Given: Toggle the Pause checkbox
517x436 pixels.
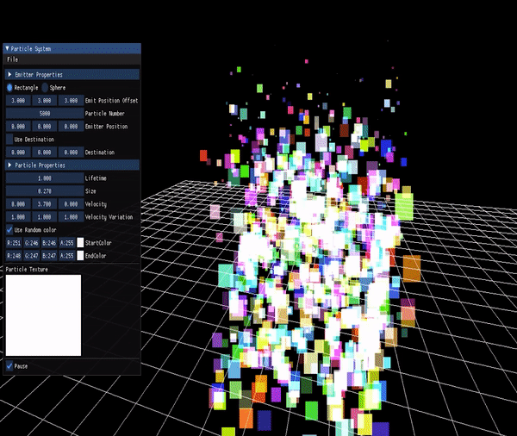Looking at the screenshot, I should coord(9,366).
